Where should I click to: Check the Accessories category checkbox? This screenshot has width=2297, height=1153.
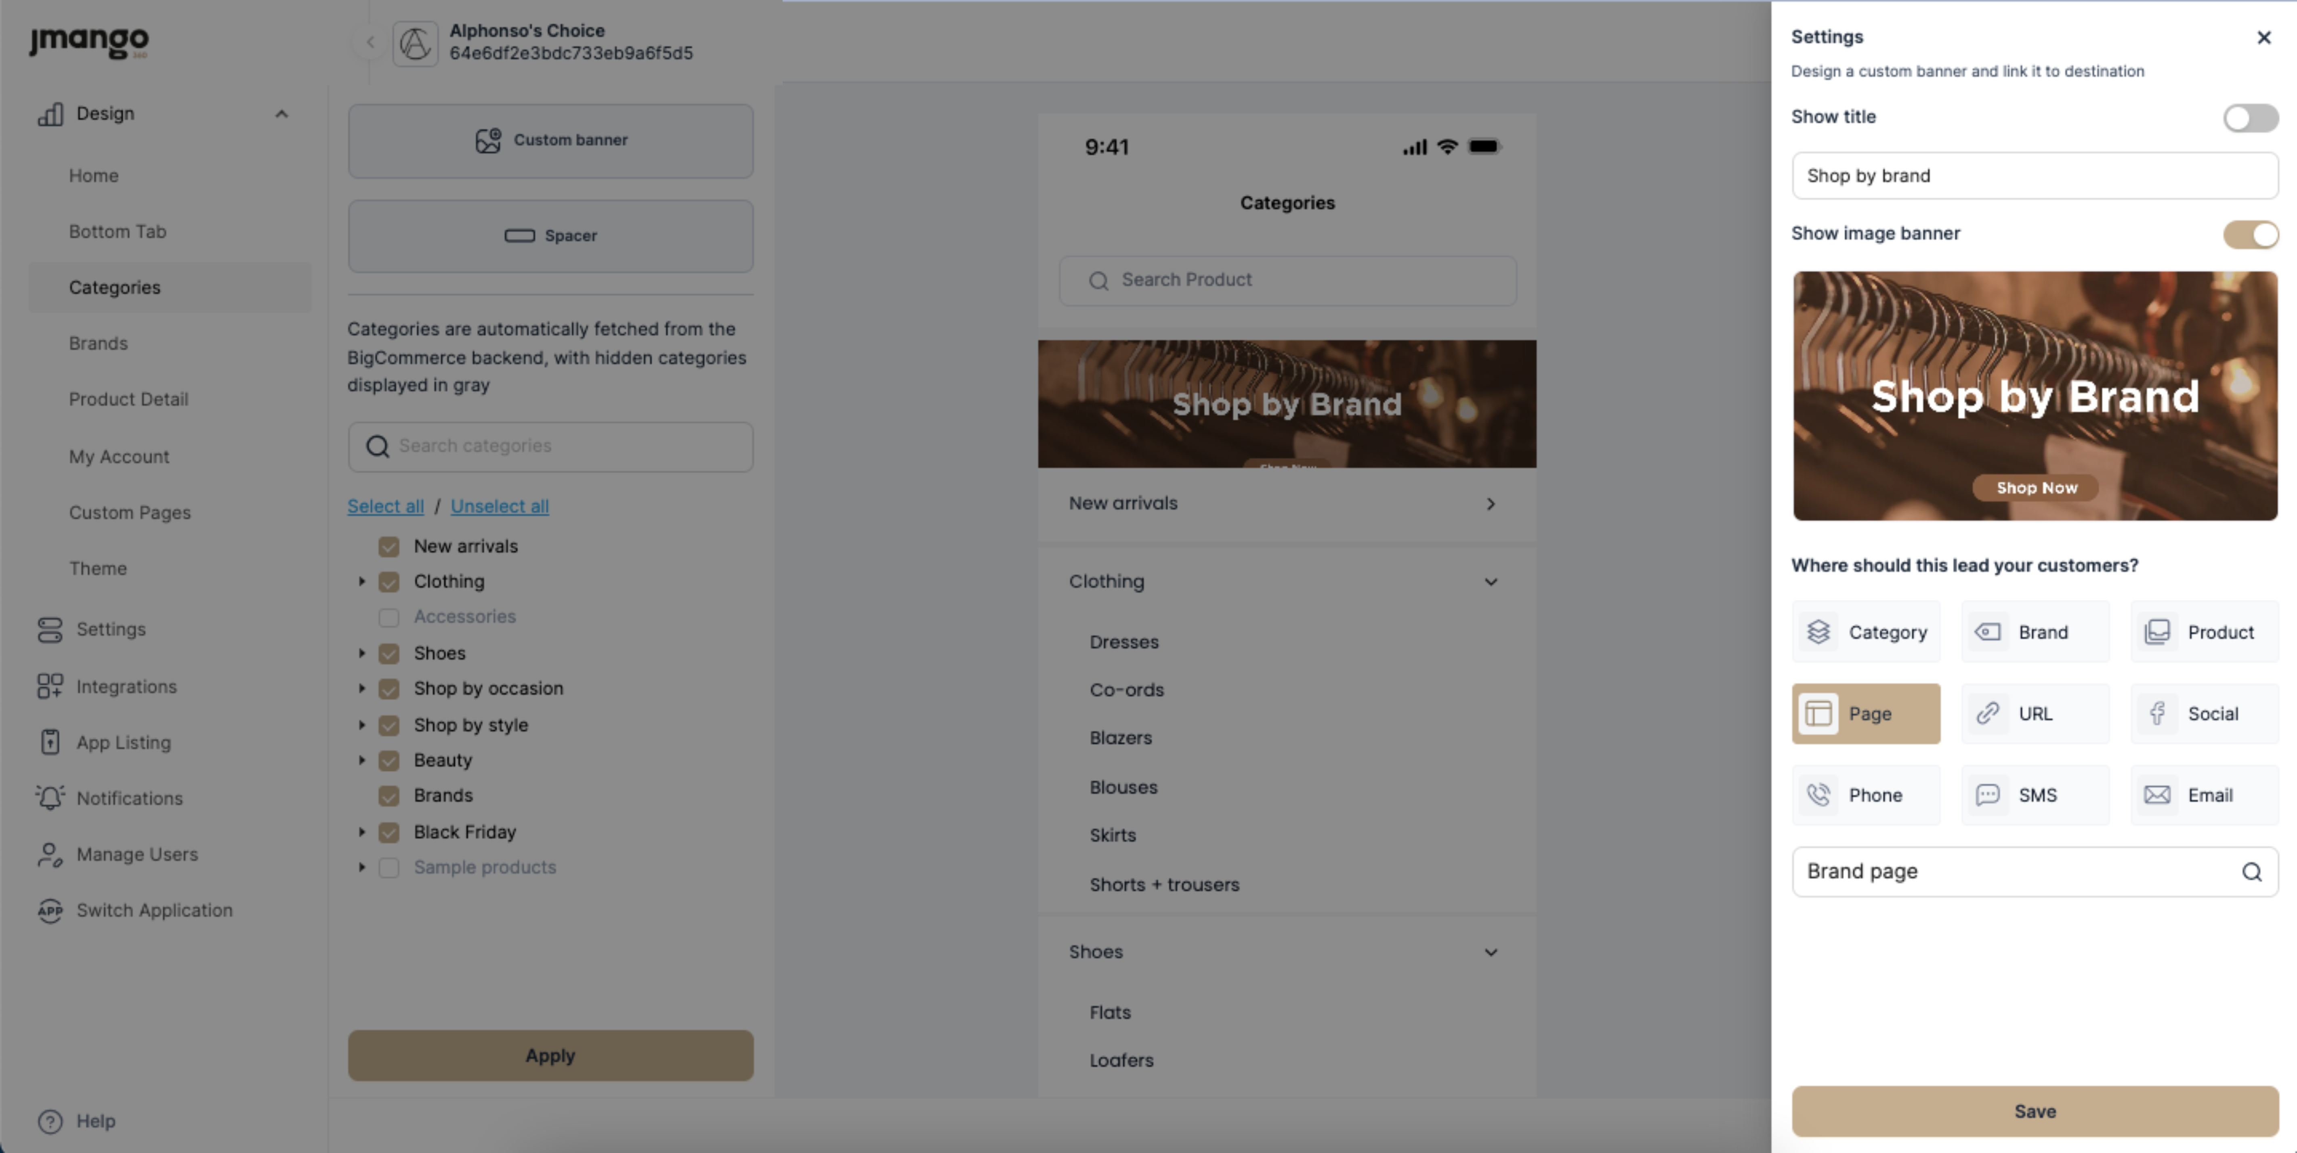(389, 617)
